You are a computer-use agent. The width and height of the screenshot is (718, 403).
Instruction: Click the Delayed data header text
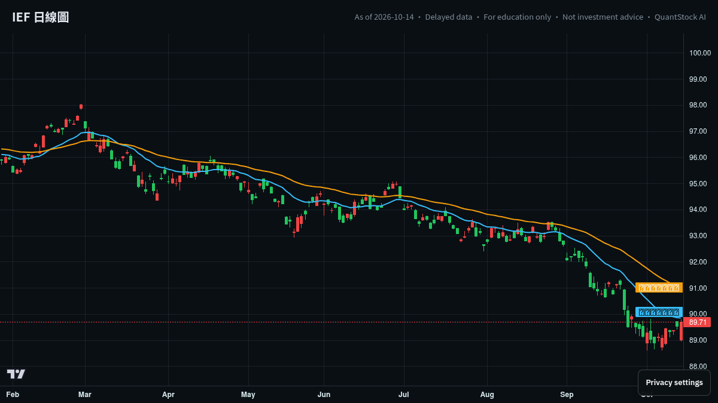[x=449, y=17]
